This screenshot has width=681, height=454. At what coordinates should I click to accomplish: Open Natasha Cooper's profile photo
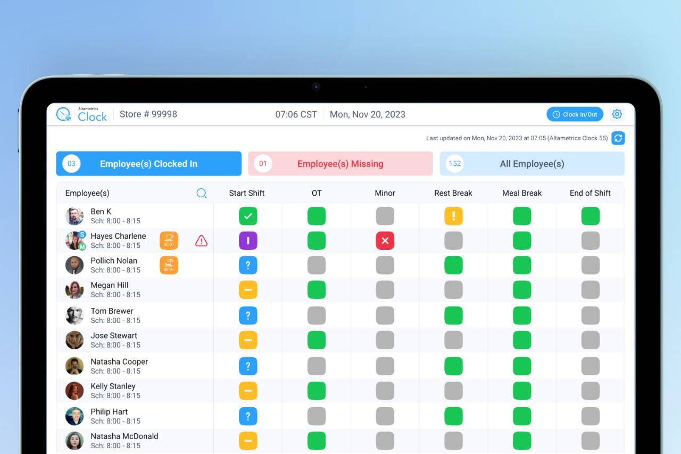pyautogui.click(x=74, y=366)
